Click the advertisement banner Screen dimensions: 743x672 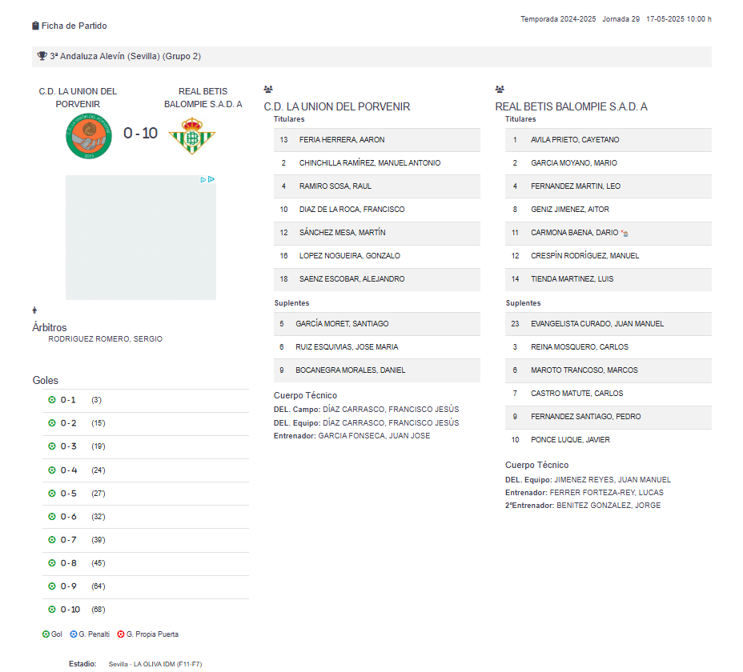coord(141,238)
